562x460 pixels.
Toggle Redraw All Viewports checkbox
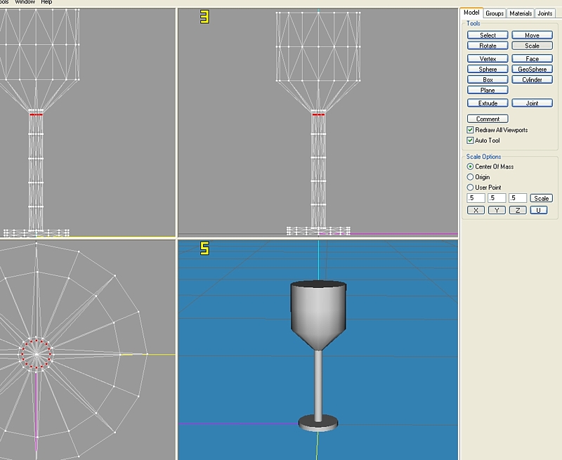click(471, 130)
